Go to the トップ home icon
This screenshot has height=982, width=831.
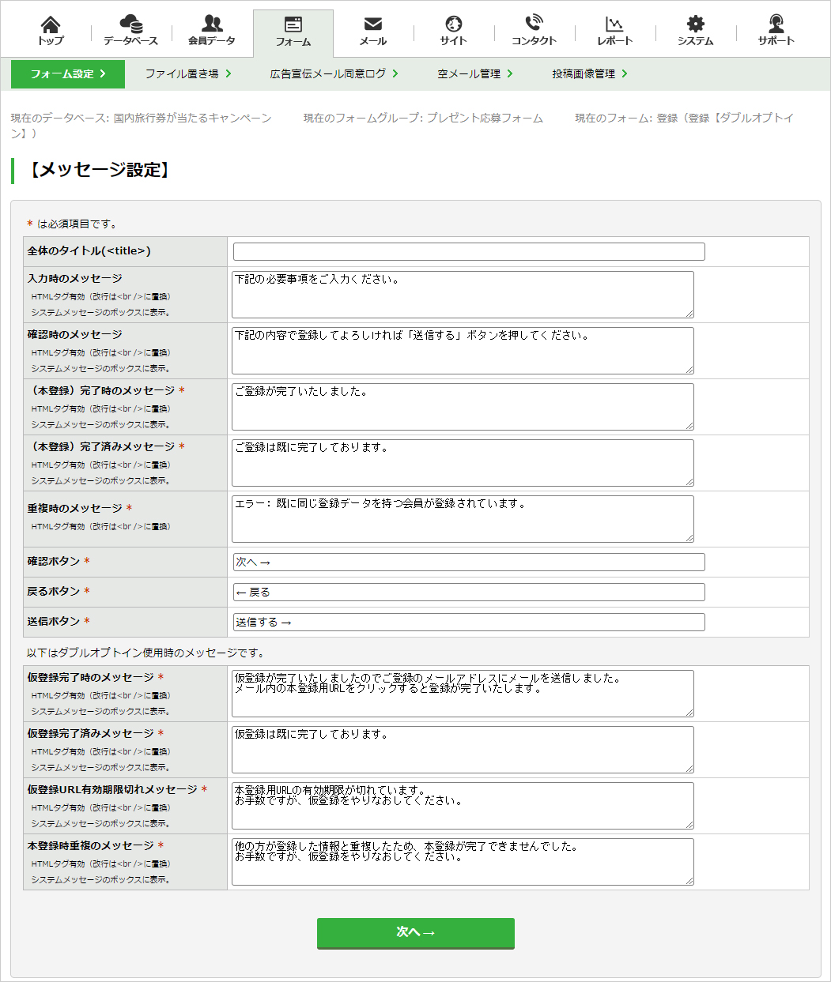click(51, 32)
